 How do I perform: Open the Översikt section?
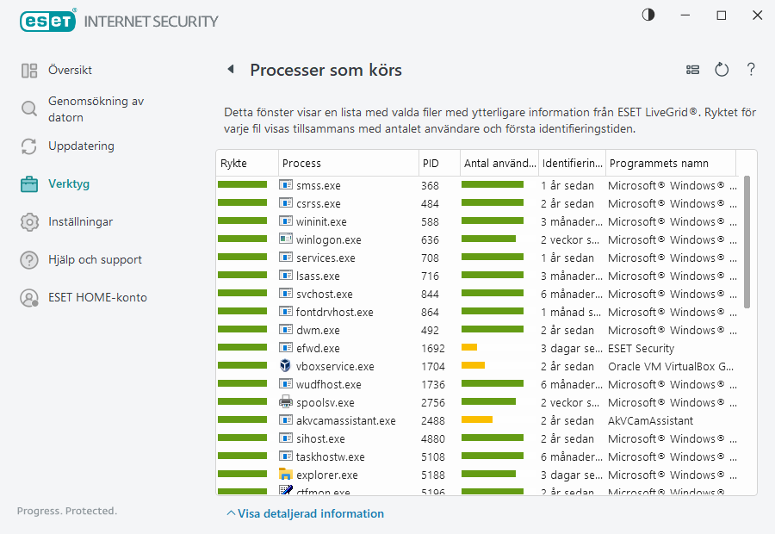pyautogui.click(x=70, y=70)
